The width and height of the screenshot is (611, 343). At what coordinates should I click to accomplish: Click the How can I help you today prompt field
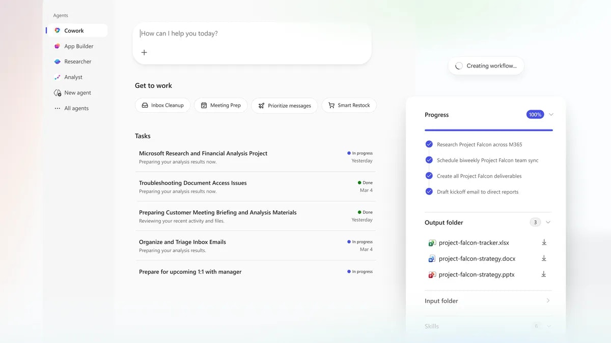pos(178,33)
